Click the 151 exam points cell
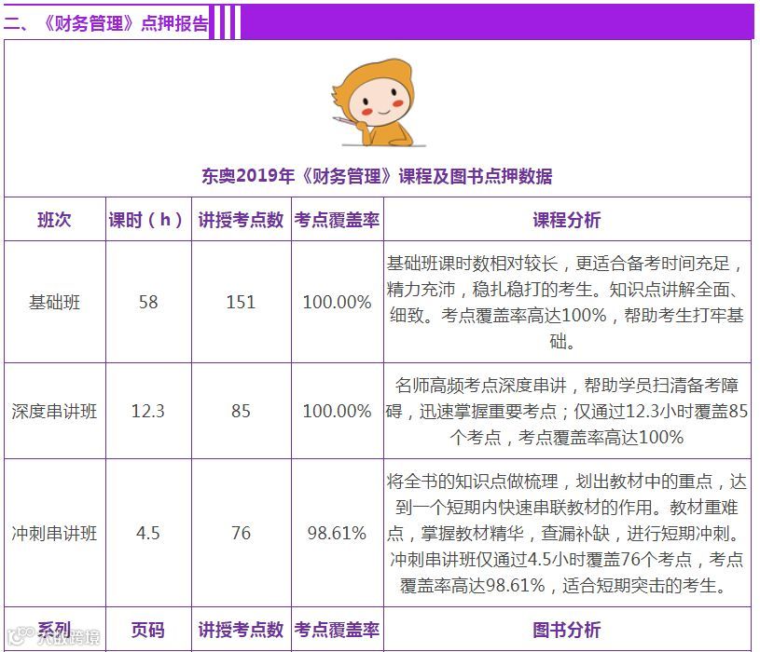This screenshot has height=652, width=760. tap(241, 302)
